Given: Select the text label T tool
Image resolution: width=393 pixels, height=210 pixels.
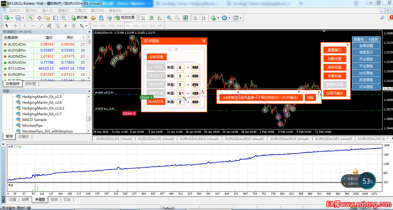Looking at the screenshot, I should click(x=73, y=26).
